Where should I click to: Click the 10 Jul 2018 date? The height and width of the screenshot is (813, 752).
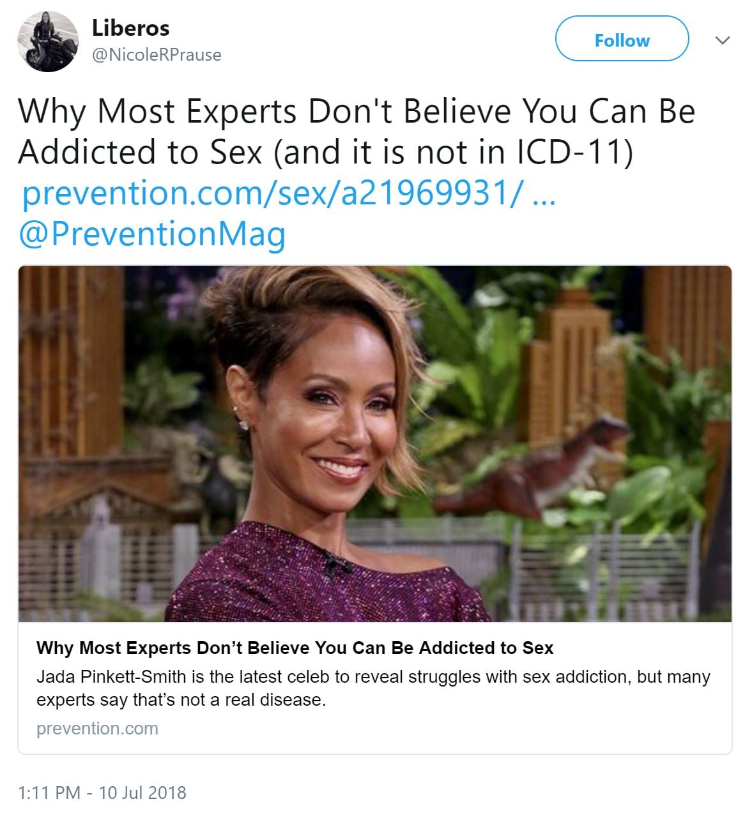click(142, 793)
